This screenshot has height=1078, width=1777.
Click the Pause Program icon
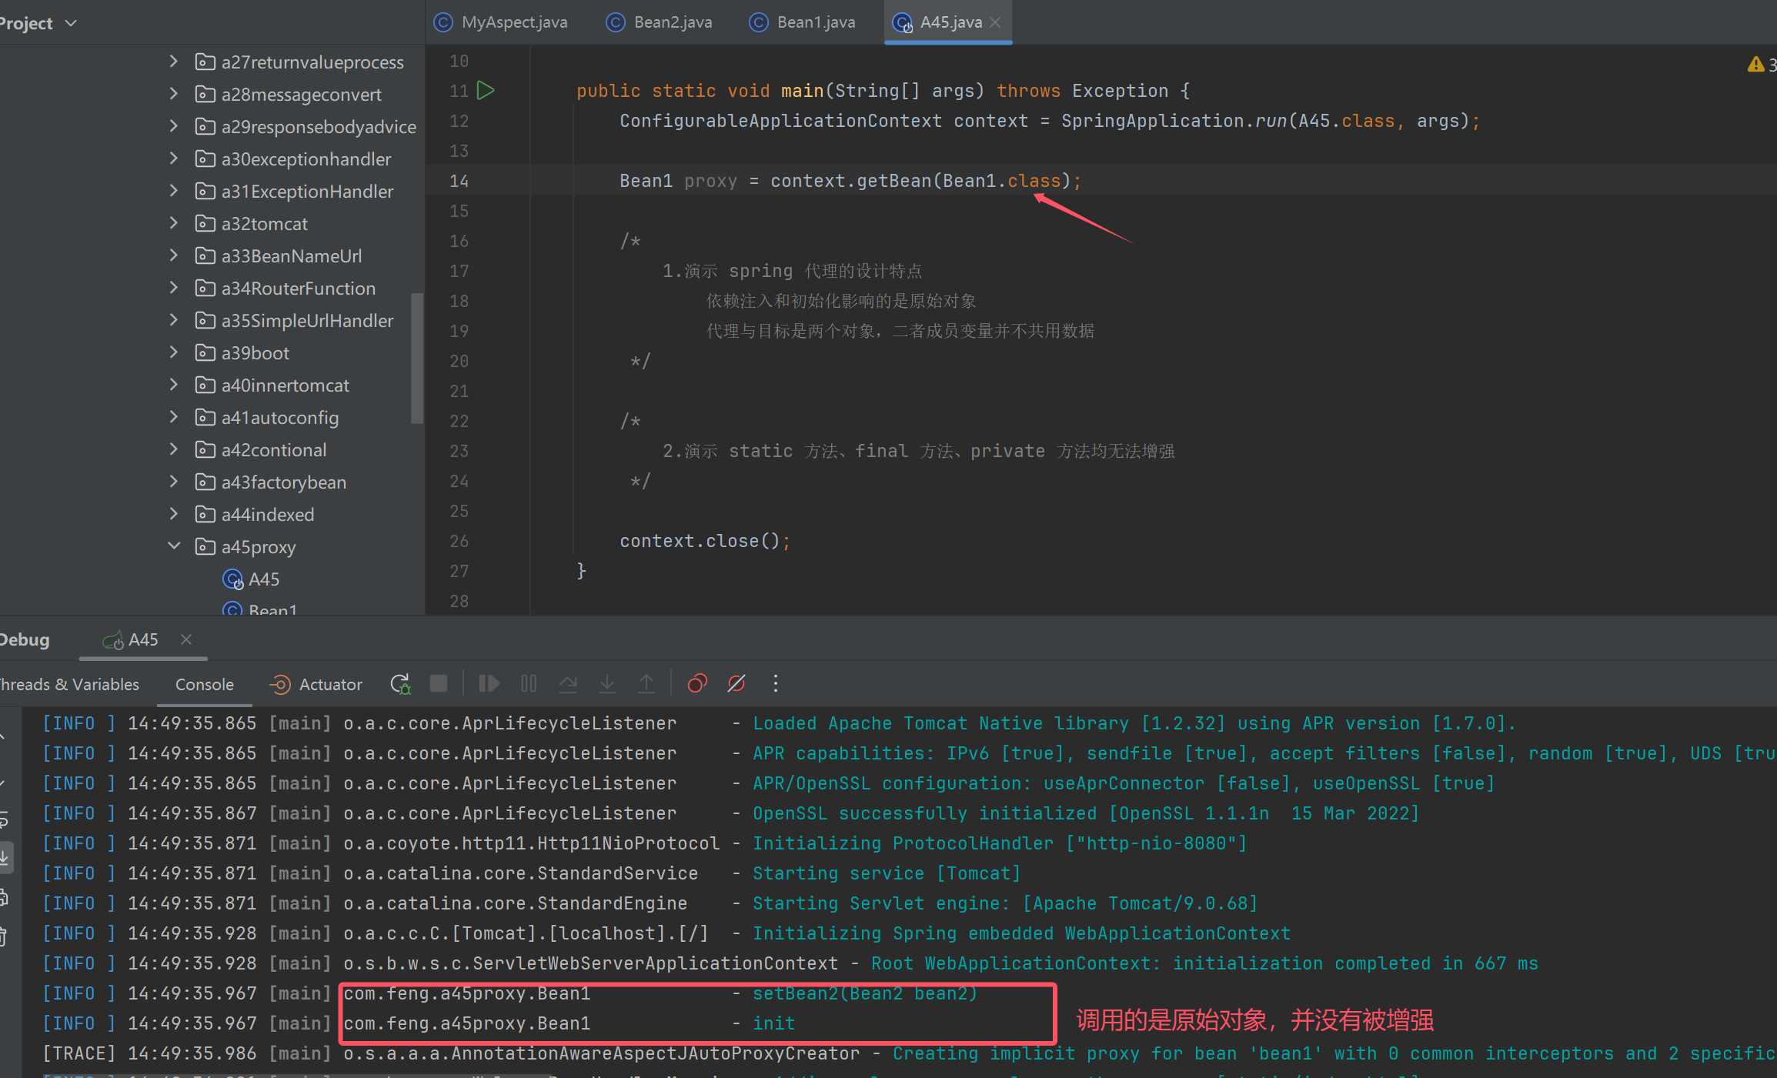click(529, 683)
